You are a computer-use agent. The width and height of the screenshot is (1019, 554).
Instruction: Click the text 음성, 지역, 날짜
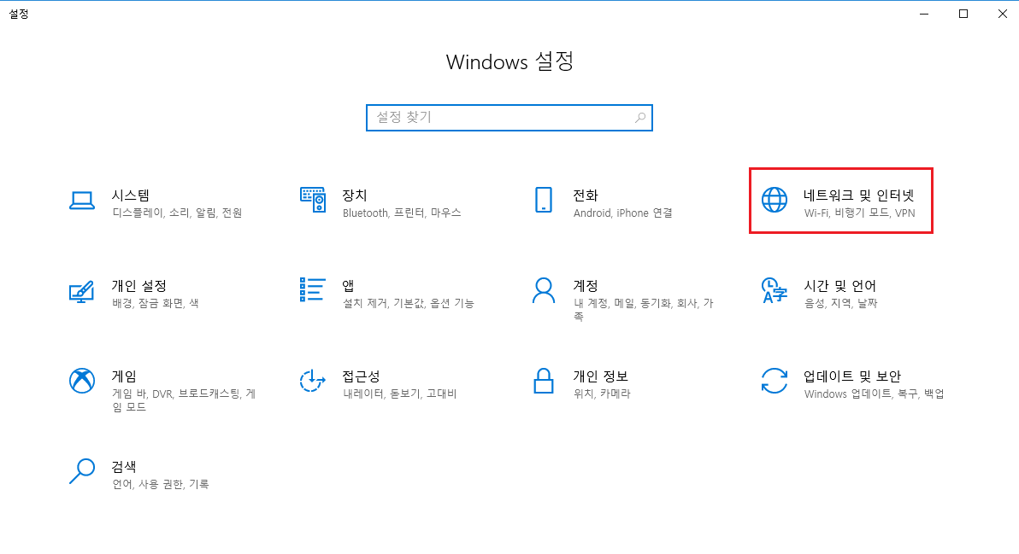[x=840, y=303]
